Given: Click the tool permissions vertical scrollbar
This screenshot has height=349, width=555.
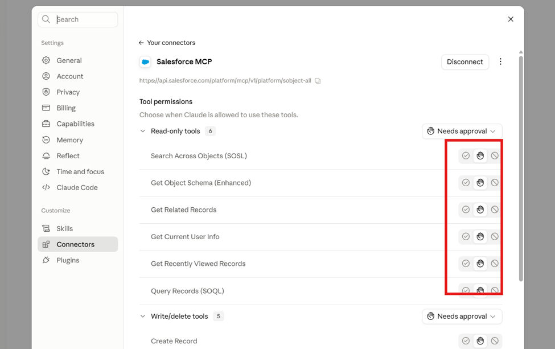Looking at the screenshot, I should 521,168.
